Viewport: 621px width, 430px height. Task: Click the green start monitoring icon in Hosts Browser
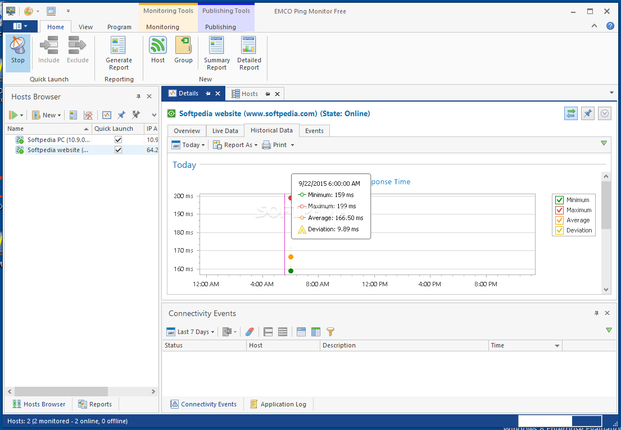[13, 115]
